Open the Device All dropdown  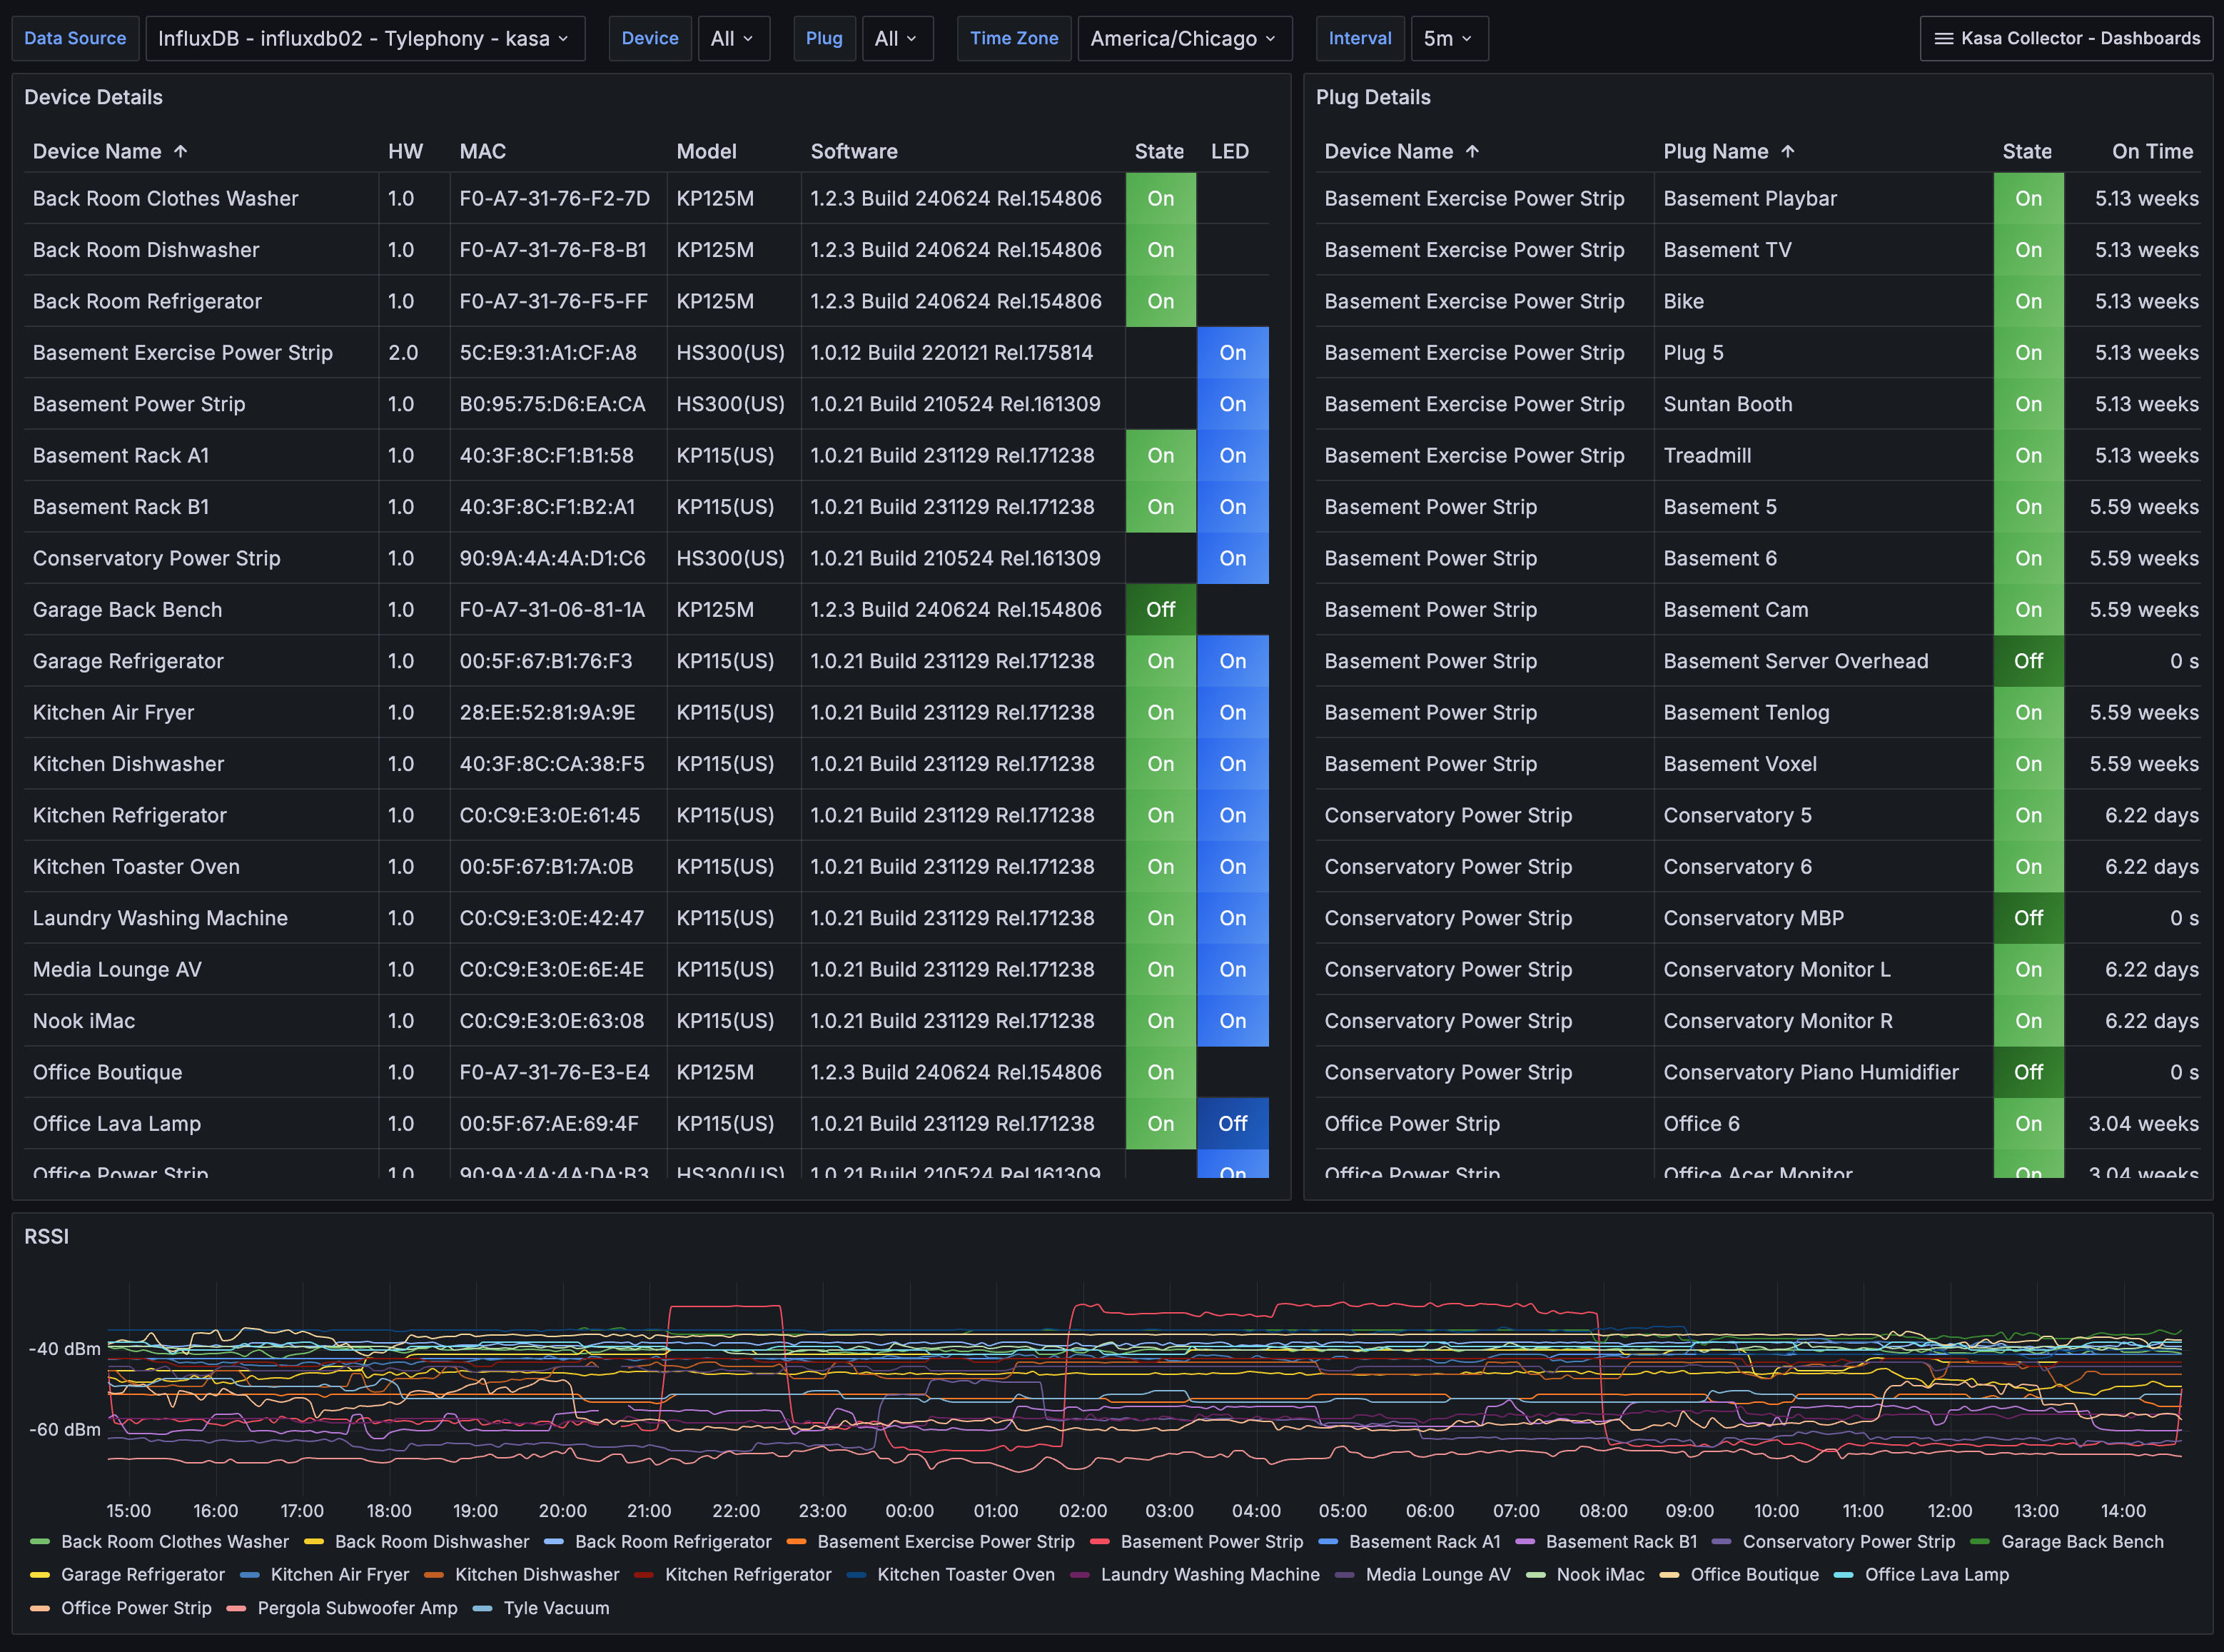[x=733, y=38]
